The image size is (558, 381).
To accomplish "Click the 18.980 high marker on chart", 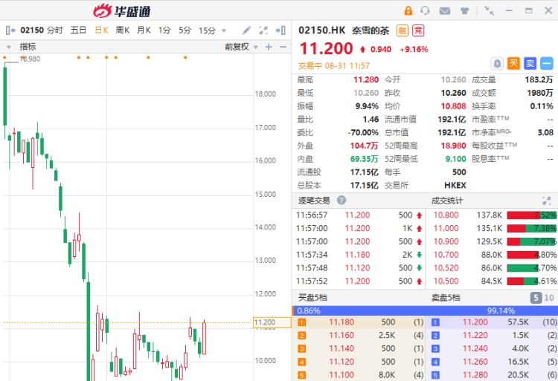I will click(x=30, y=59).
